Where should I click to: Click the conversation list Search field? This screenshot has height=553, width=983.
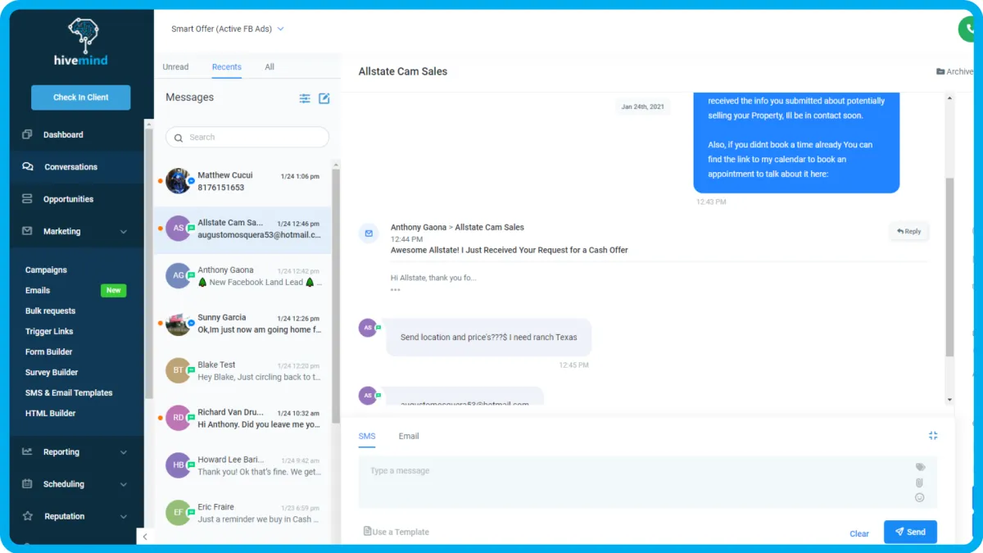247,137
